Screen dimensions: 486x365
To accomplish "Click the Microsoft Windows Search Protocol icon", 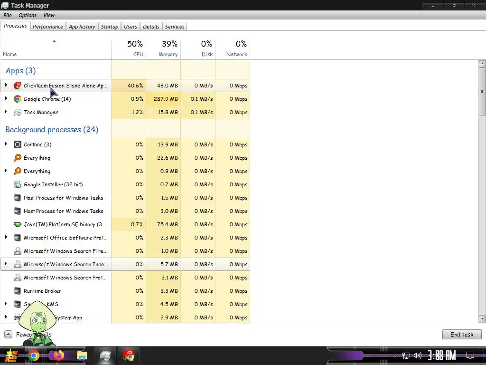I will [x=18, y=278].
